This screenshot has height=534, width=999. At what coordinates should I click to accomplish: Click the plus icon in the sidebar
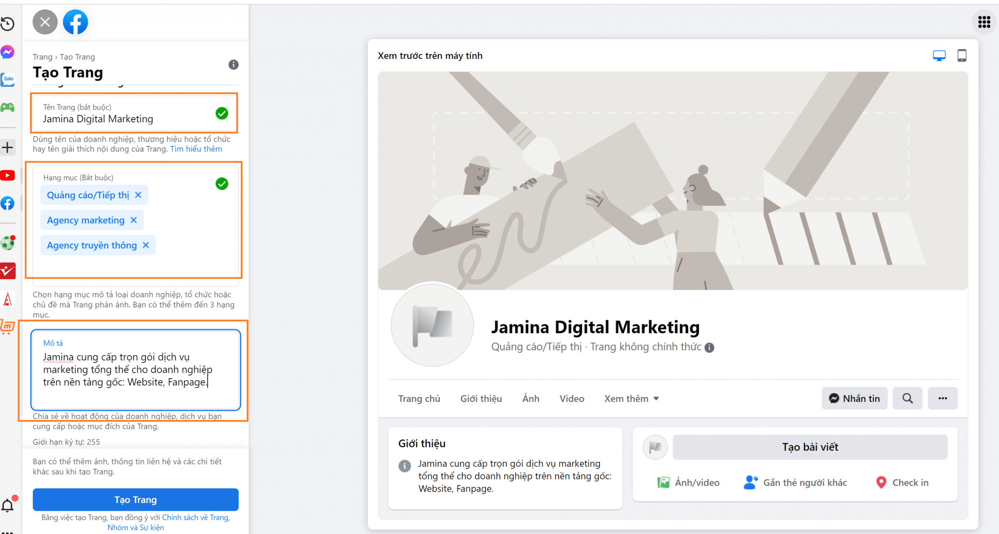(x=8, y=147)
